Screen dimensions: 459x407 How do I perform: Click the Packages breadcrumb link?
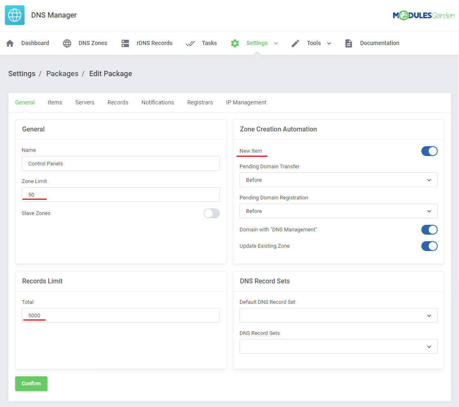click(62, 74)
